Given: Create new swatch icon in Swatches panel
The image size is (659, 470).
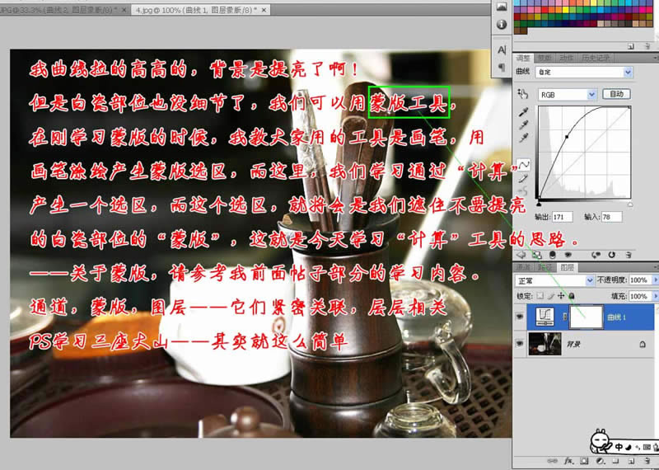Looking at the screenshot, I should (631, 46).
